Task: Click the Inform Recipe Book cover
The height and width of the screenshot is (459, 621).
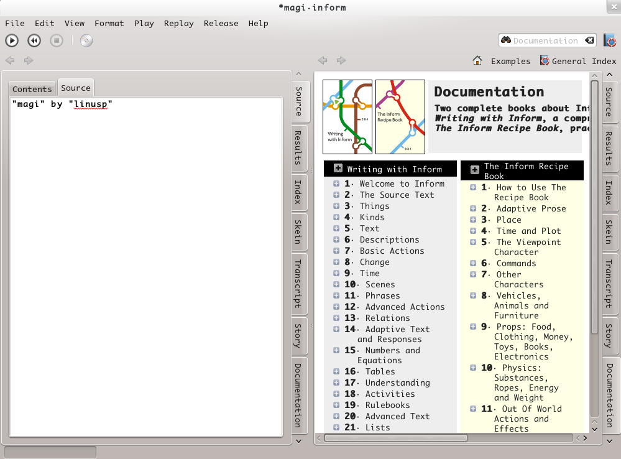Action: 400,117
